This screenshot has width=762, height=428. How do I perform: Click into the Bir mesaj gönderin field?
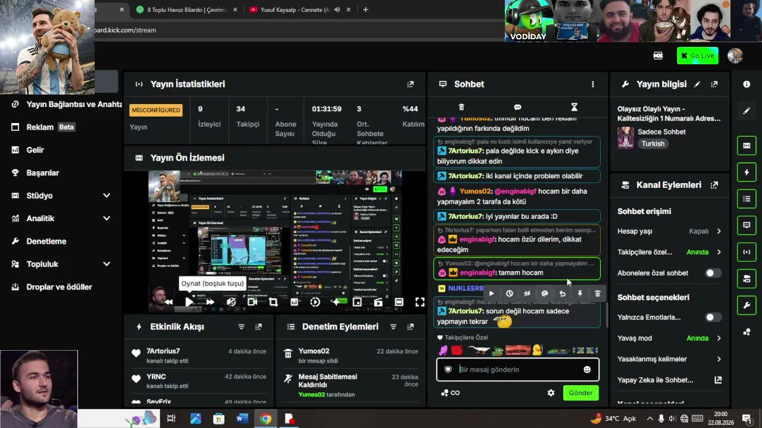coord(518,370)
